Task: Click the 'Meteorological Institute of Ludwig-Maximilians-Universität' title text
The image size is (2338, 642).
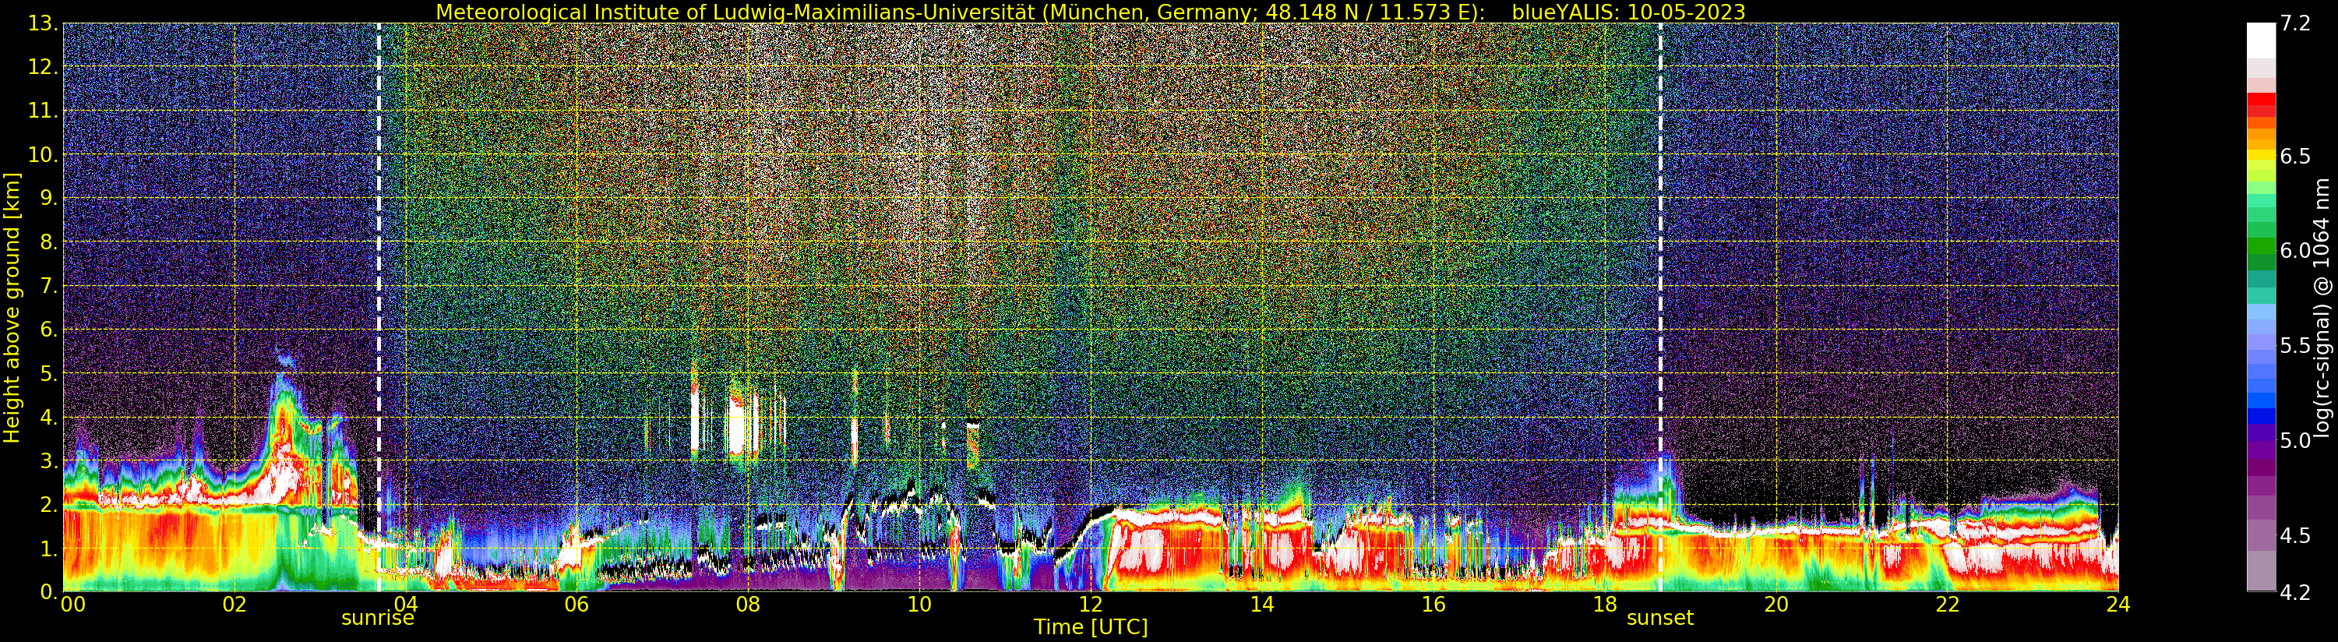Action: coord(737,12)
